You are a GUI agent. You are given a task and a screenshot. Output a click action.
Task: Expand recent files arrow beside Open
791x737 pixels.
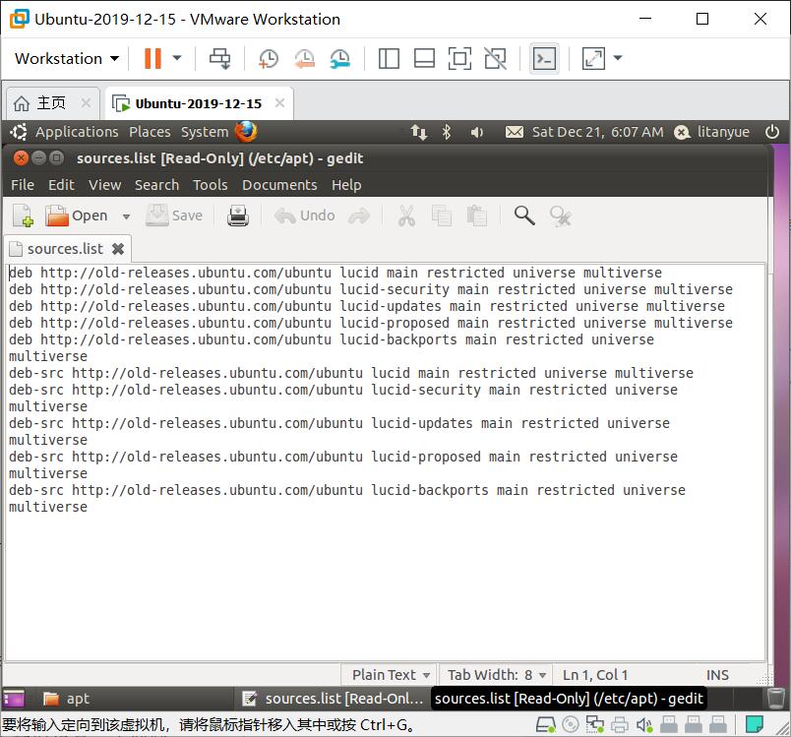pyautogui.click(x=126, y=216)
